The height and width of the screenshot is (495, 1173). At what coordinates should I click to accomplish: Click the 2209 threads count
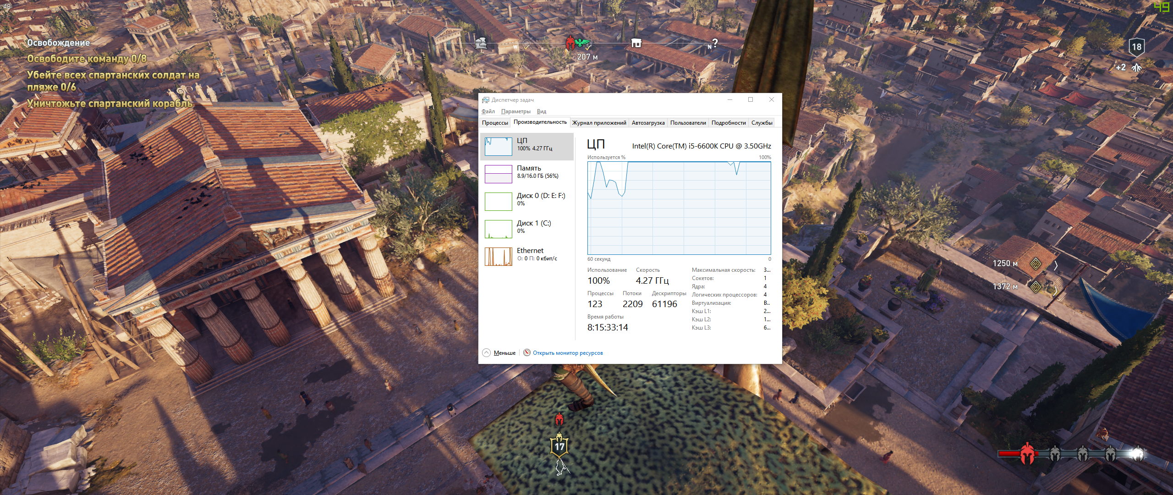632,304
